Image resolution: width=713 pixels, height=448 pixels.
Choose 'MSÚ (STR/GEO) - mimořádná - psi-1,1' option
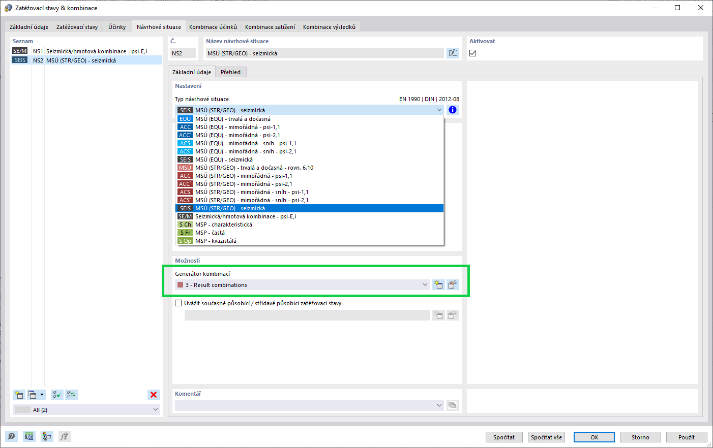[310, 176]
